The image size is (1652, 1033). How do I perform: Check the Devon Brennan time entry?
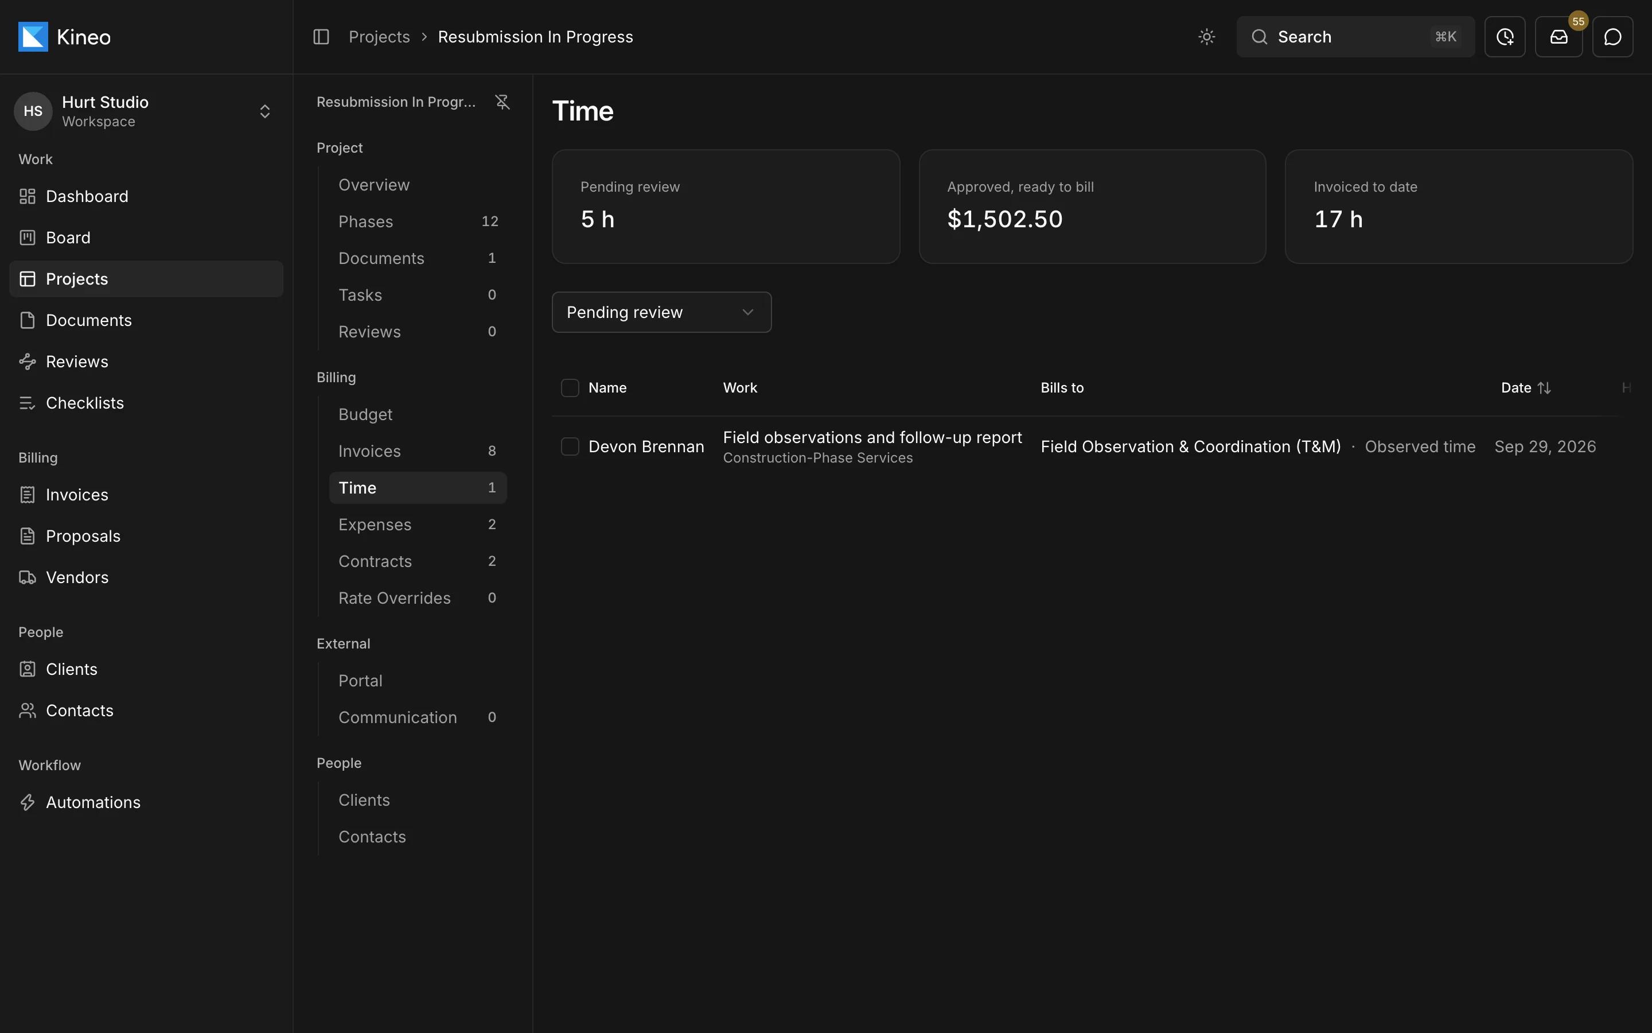(570, 447)
